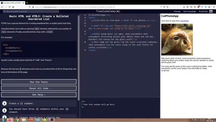The height and width of the screenshot is (122, 216).
Task: Toggle the sidebar view icon
Action: (191, 7)
